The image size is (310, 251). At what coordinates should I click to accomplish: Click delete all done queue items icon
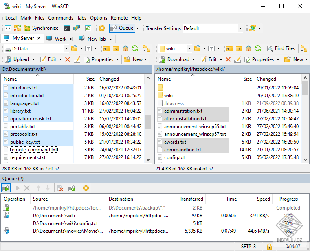[x=60, y=188]
